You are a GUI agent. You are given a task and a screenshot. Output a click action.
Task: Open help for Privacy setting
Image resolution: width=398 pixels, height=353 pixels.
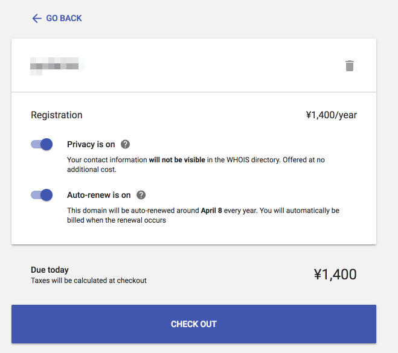[x=125, y=144]
